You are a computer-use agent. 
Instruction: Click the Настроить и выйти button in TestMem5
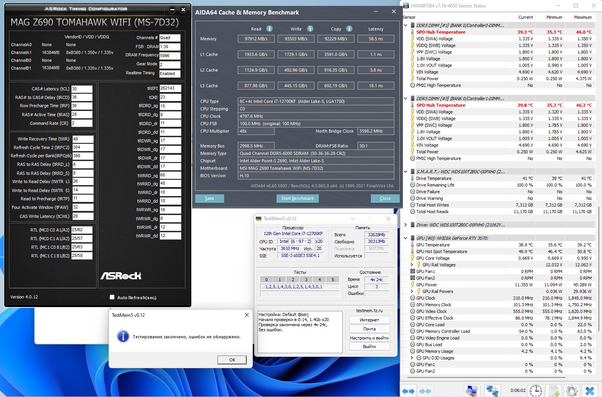[370, 338]
